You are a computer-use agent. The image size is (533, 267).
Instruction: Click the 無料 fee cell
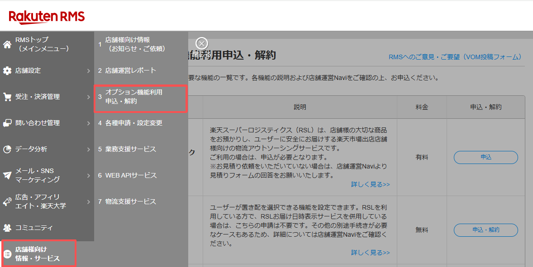pyautogui.click(x=422, y=230)
